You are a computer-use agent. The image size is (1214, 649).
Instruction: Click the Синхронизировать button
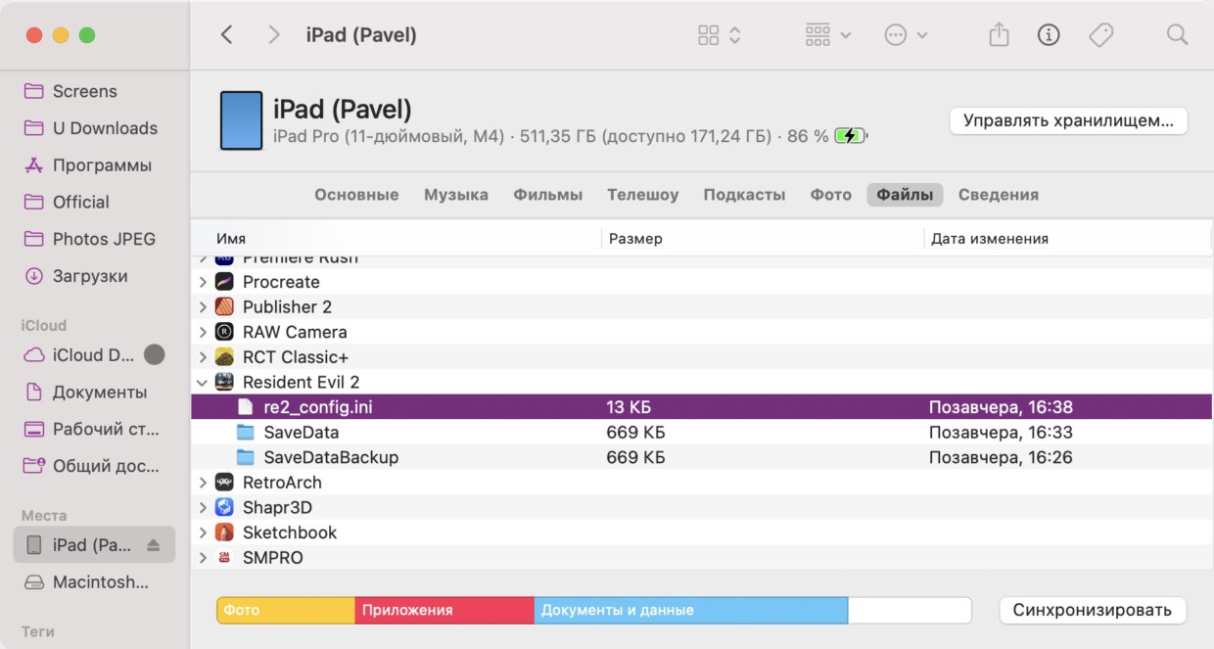[1093, 610]
